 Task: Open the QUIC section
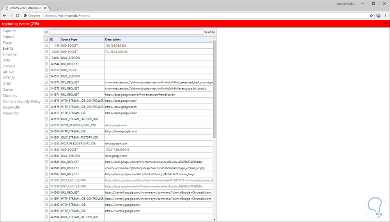(7, 84)
